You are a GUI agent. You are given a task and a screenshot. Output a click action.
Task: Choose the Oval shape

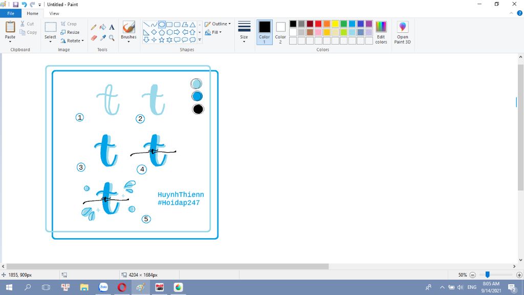162,25
